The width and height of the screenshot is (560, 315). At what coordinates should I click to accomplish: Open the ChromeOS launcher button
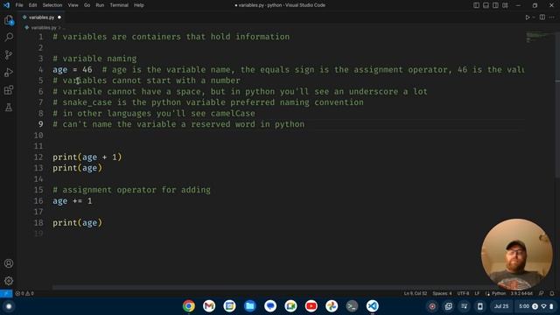tap(9, 306)
